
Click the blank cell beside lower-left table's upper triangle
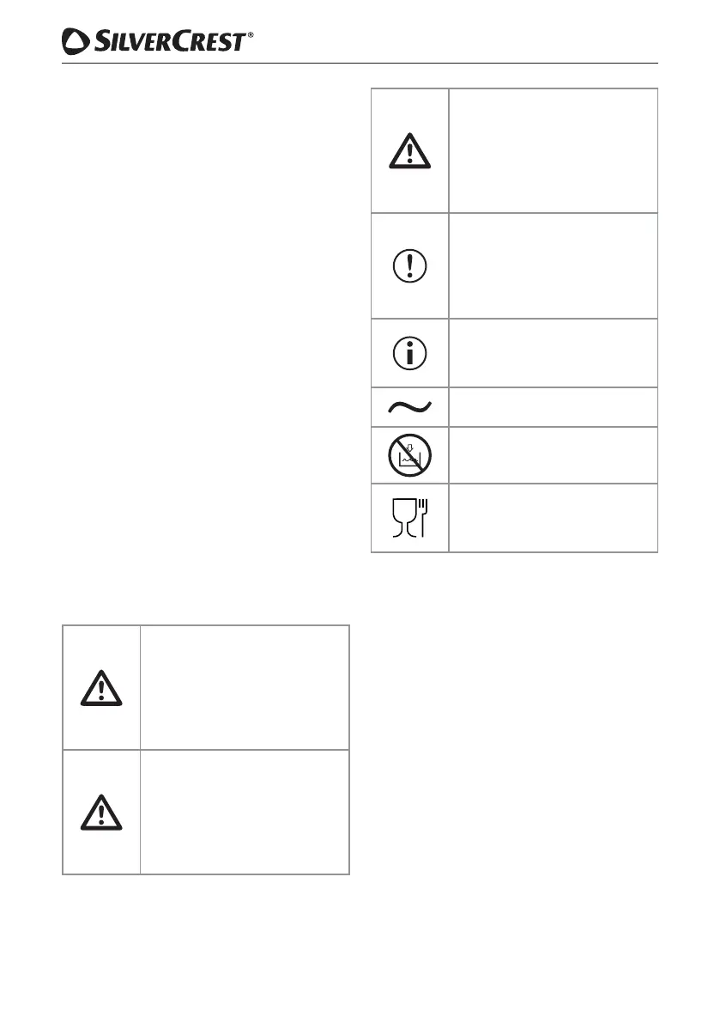pyautogui.click(x=245, y=688)
